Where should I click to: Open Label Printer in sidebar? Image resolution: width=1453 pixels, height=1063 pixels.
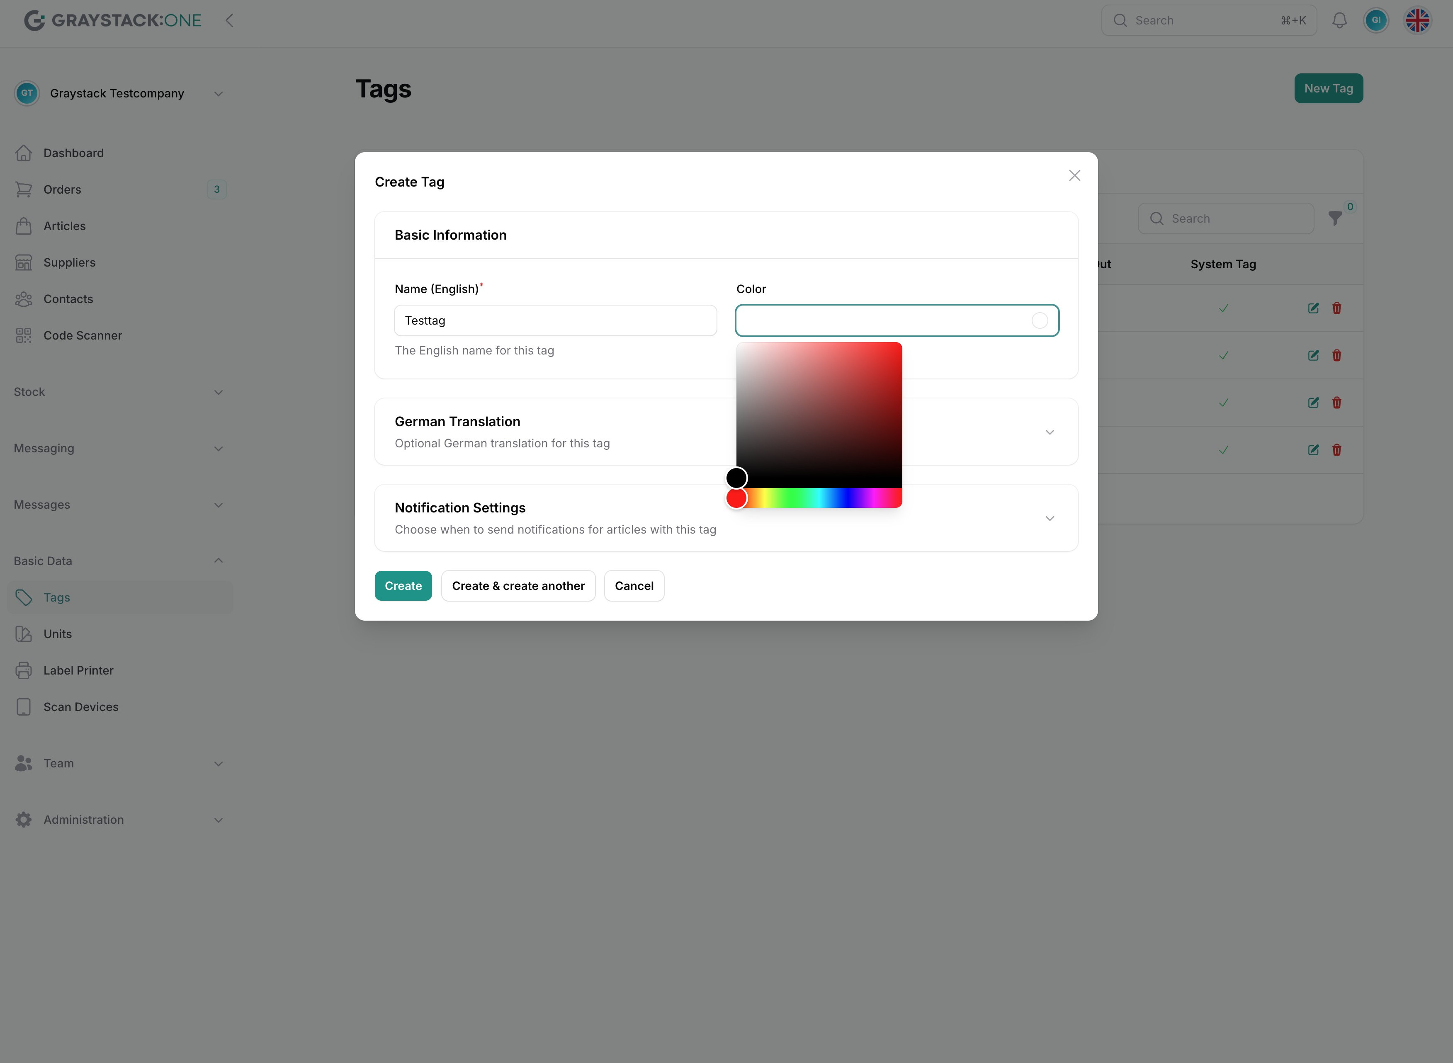[x=78, y=670]
